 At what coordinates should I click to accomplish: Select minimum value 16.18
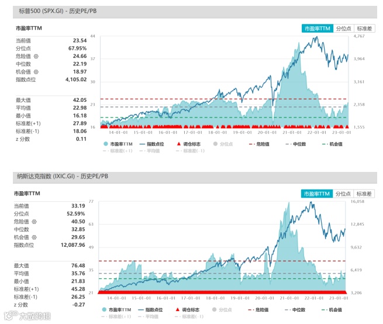[80, 116]
